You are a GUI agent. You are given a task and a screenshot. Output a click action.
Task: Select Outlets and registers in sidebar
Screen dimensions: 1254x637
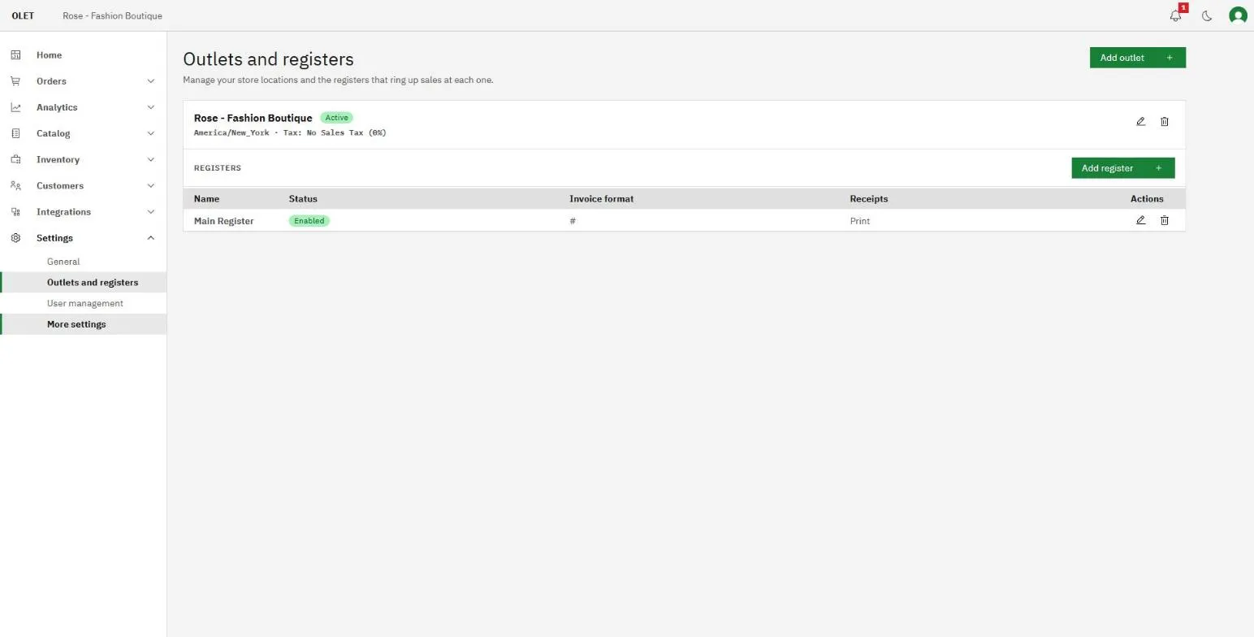coord(83,282)
